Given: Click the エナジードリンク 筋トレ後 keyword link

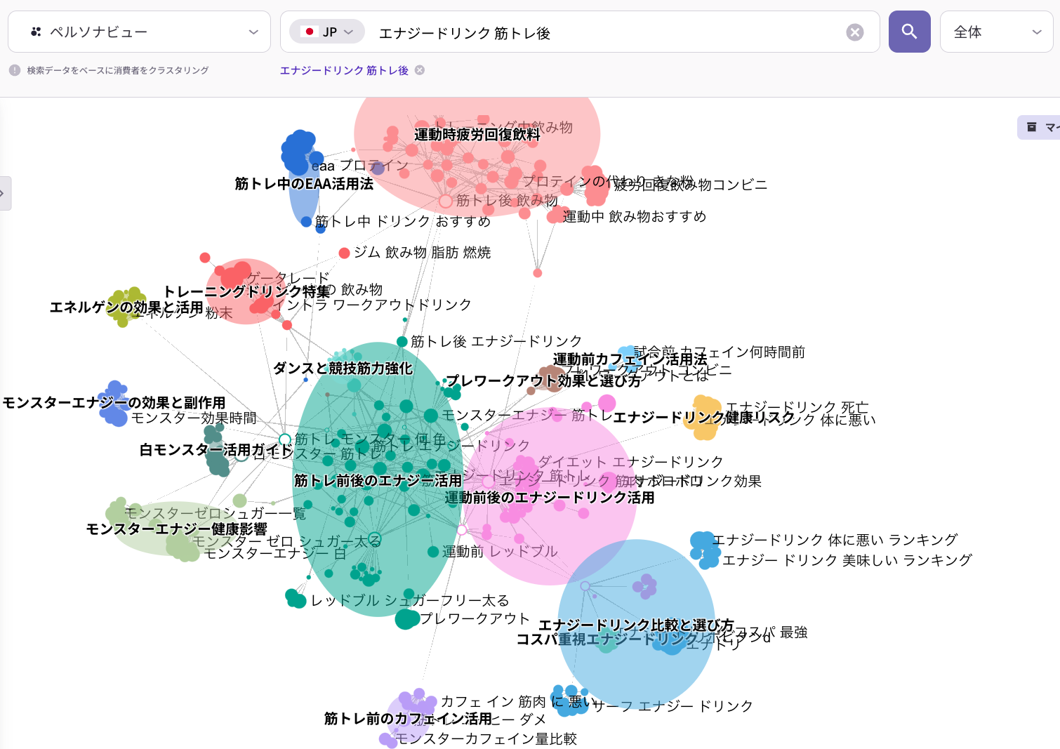Looking at the screenshot, I should (344, 70).
